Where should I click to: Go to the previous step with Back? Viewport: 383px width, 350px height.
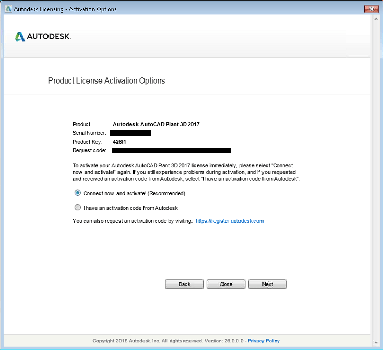pyautogui.click(x=184, y=284)
